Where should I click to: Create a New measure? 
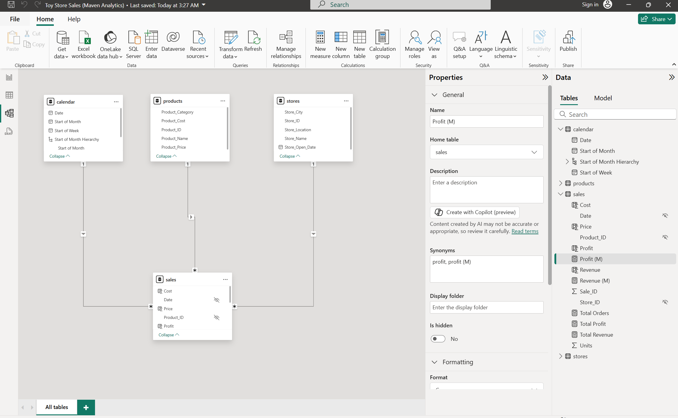click(x=320, y=45)
